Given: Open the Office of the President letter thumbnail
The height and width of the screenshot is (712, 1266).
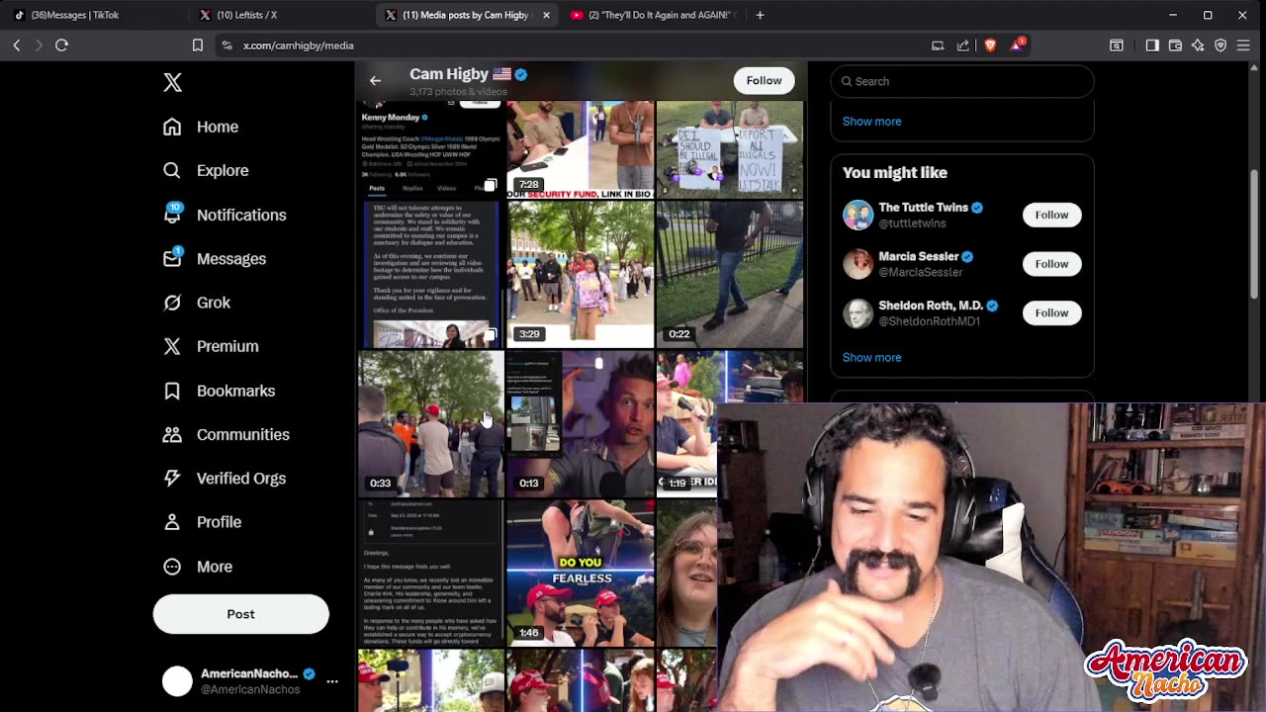Looking at the screenshot, I should (x=431, y=274).
